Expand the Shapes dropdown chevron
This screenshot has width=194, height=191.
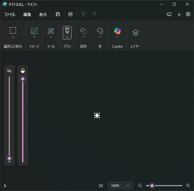point(84,37)
